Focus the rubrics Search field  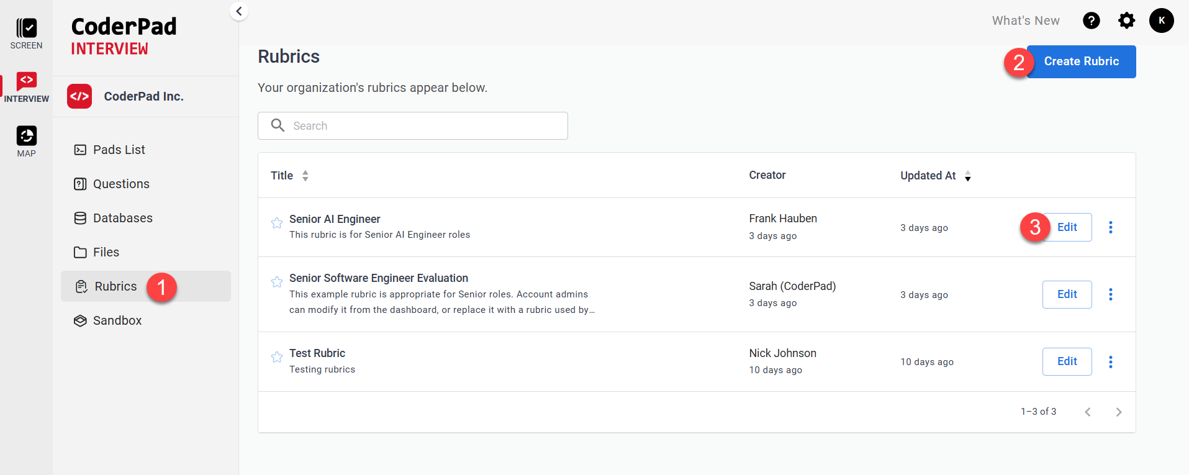pyautogui.click(x=422, y=125)
